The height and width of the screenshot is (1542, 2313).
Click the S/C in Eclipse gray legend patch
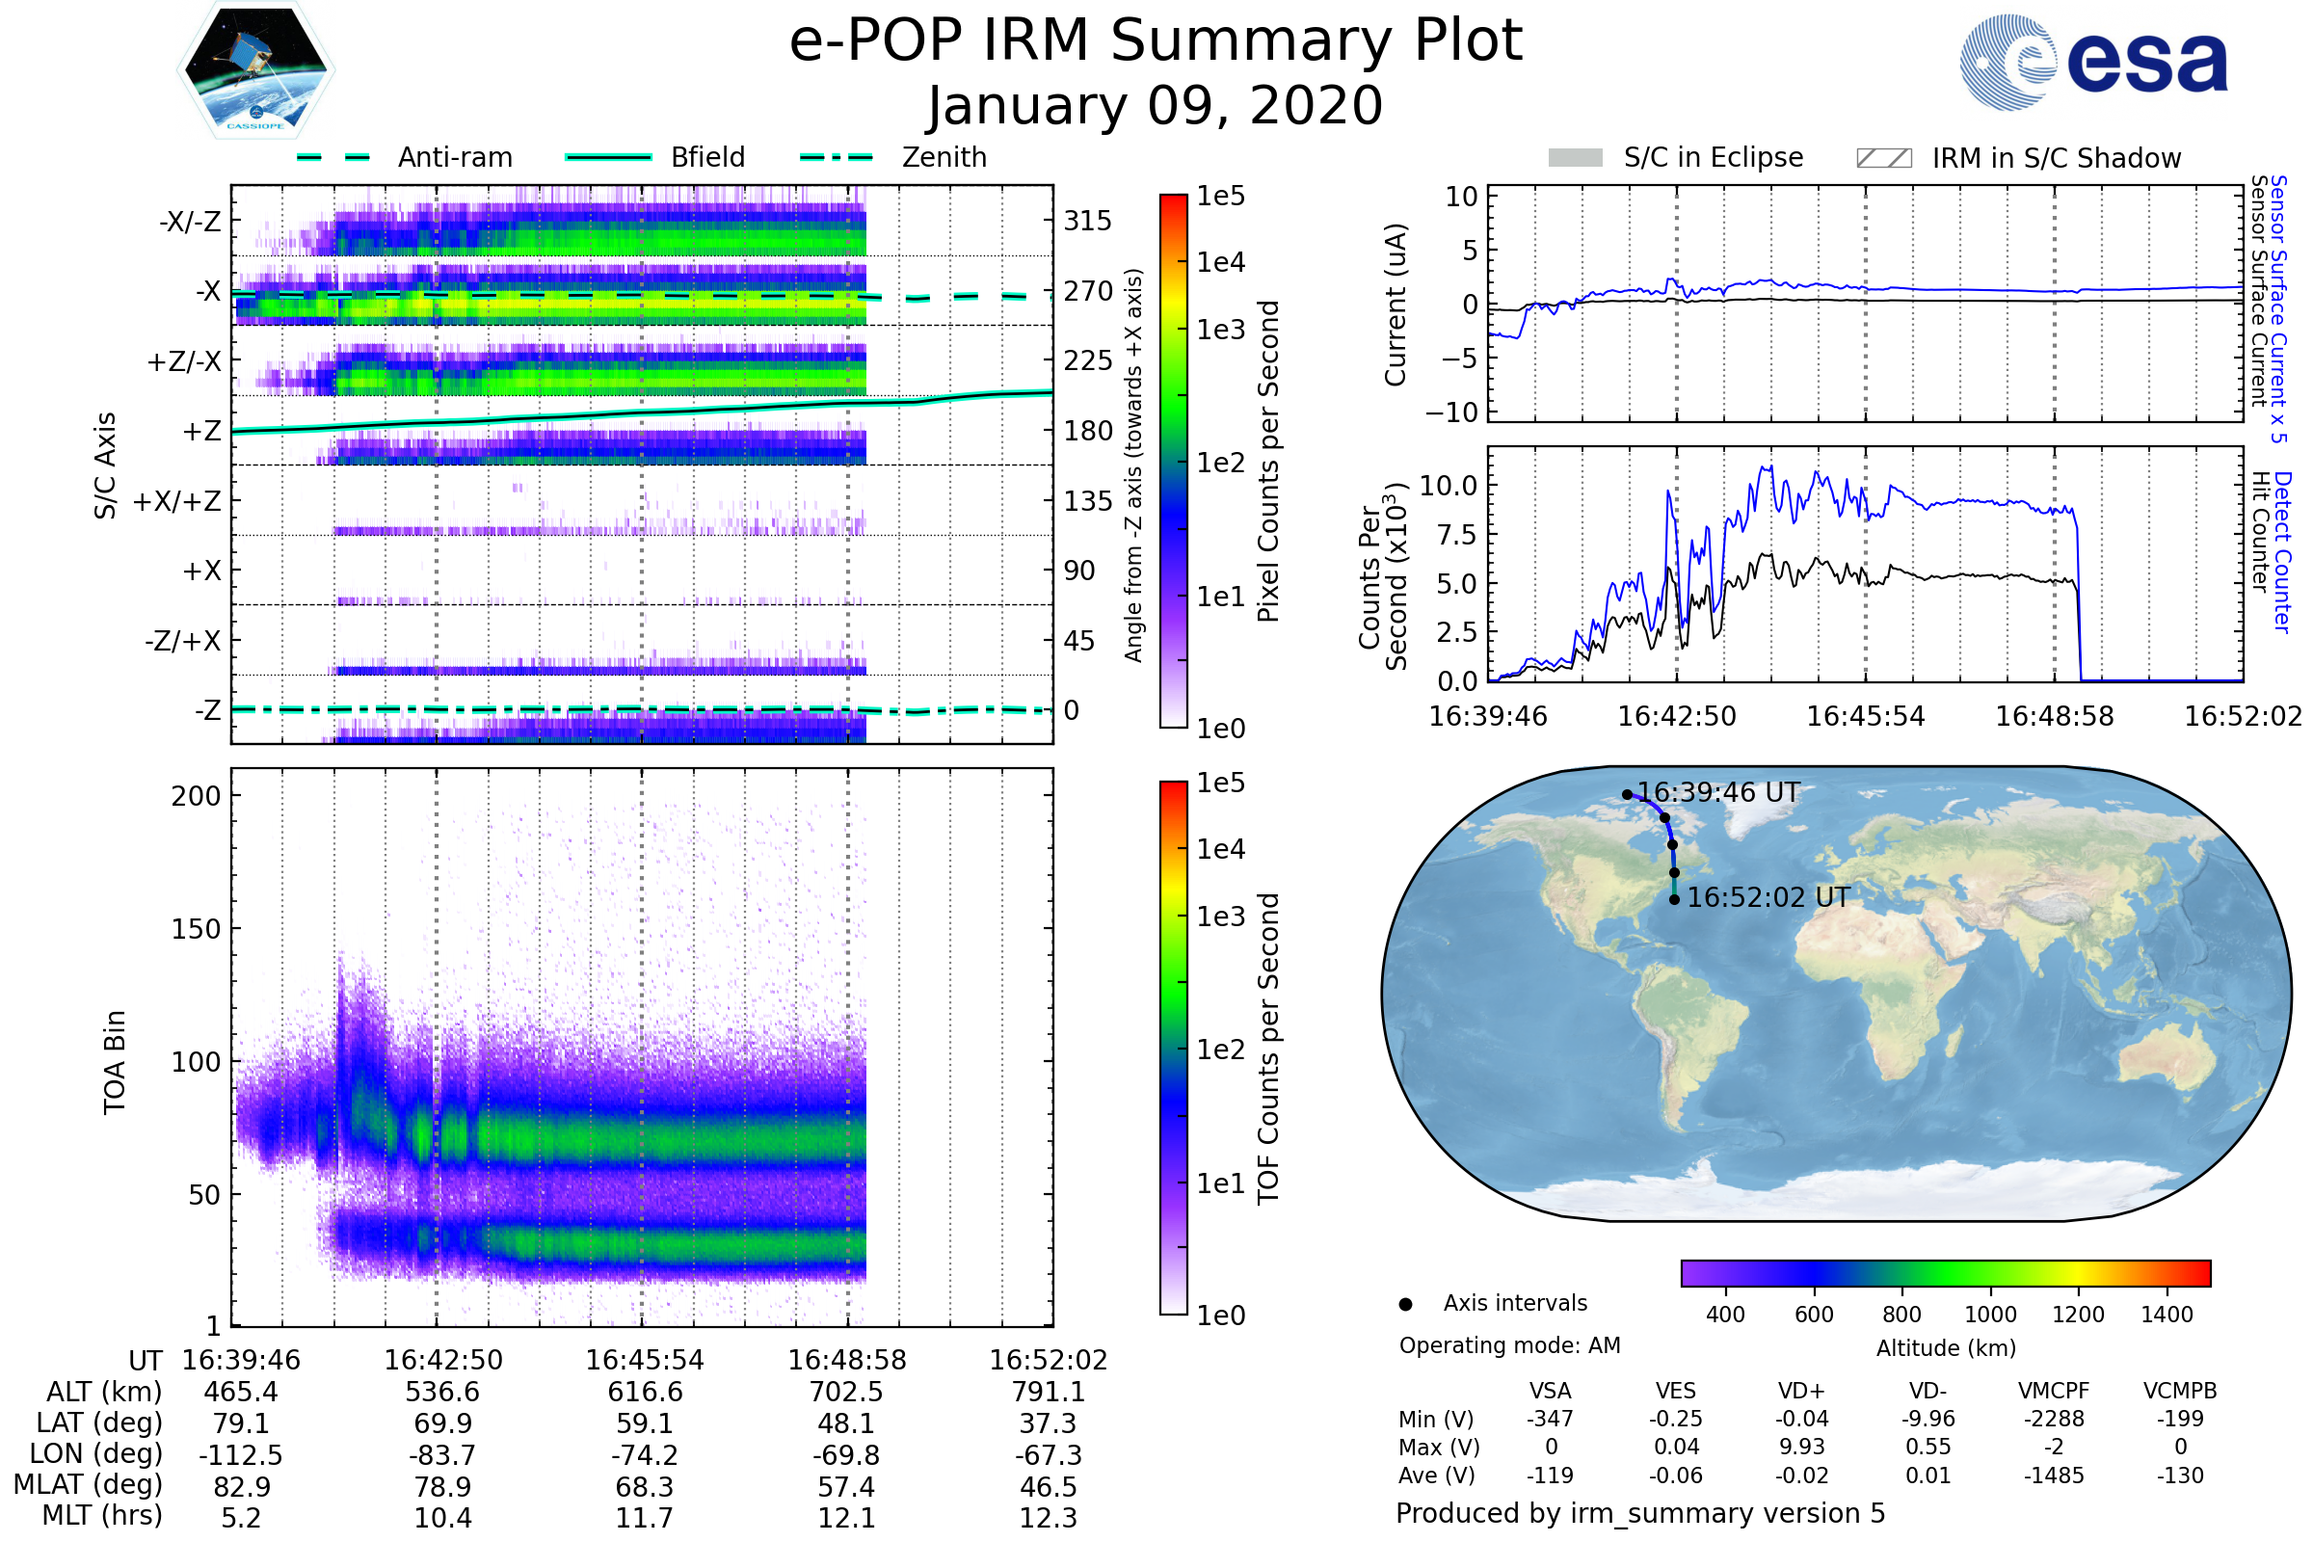click(x=1575, y=158)
